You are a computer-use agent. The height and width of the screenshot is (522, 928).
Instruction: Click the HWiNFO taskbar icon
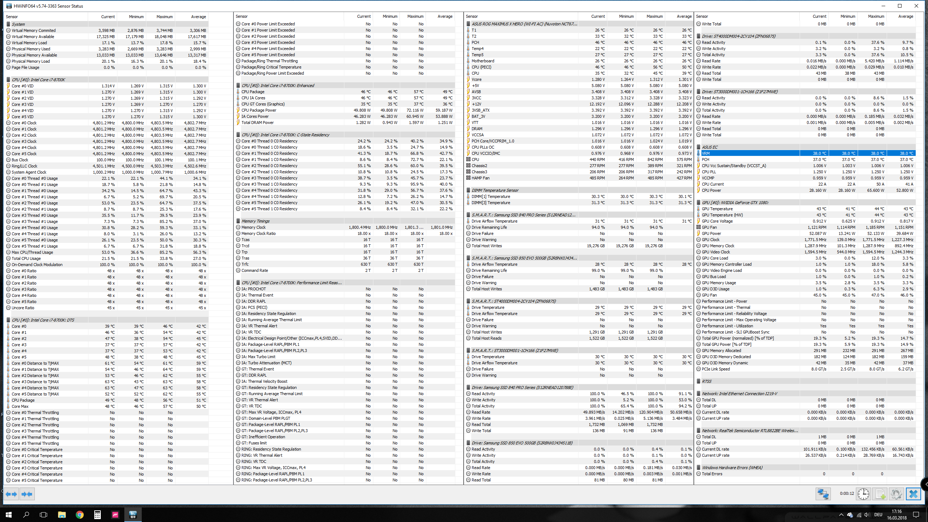[133, 515]
